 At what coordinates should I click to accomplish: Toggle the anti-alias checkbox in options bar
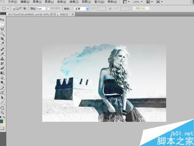pos(48,9)
